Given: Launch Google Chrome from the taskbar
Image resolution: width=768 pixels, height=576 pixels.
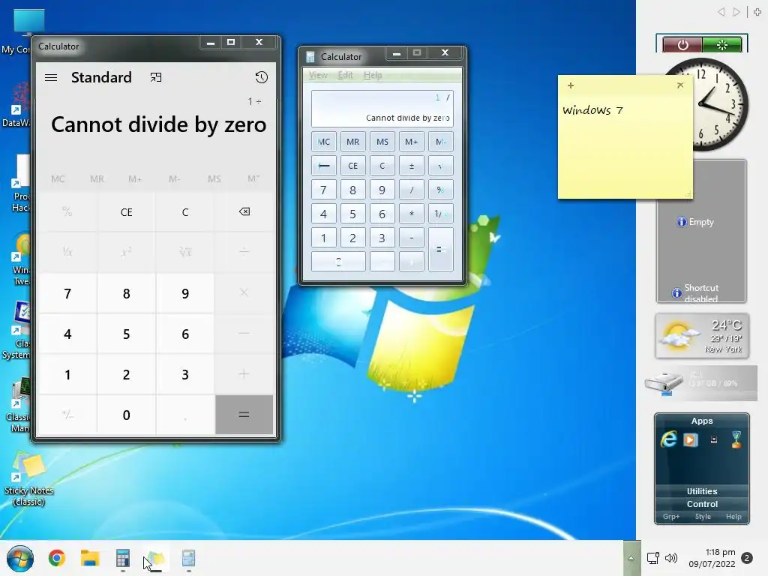Looking at the screenshot, I should coord(57,558).
